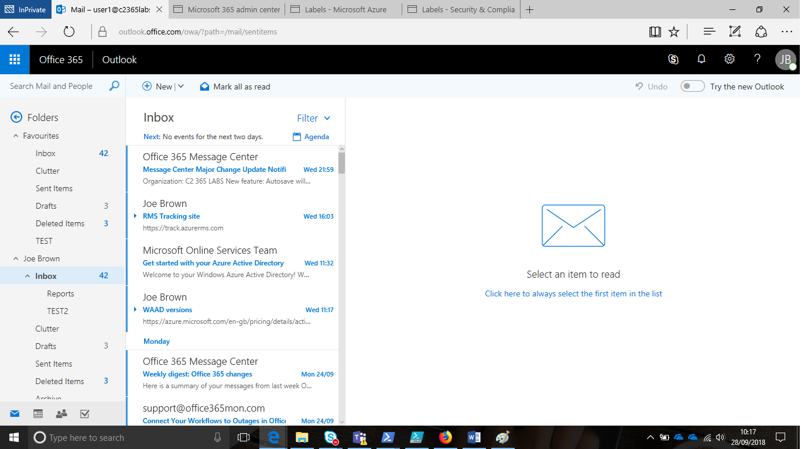Collapse the Favourites folder group

point(16,135)
